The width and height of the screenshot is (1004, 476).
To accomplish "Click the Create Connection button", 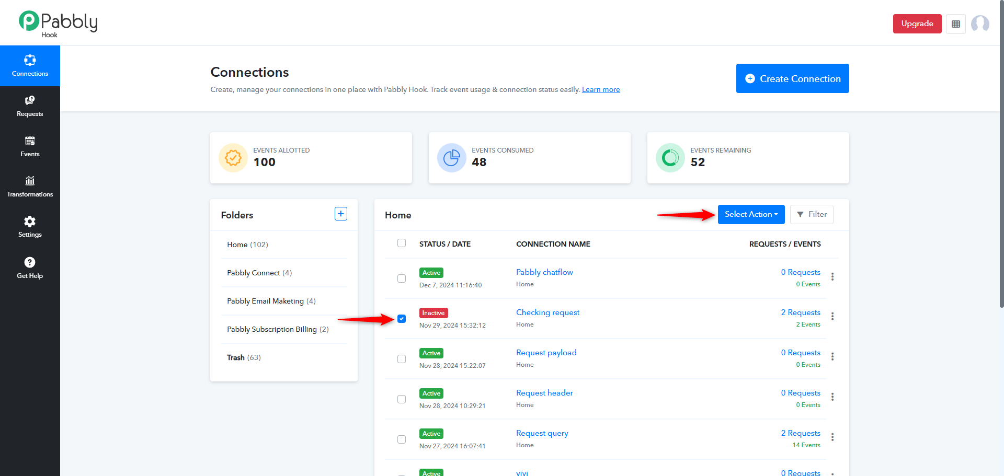I will pyautogui.click(x=793, y=78).
